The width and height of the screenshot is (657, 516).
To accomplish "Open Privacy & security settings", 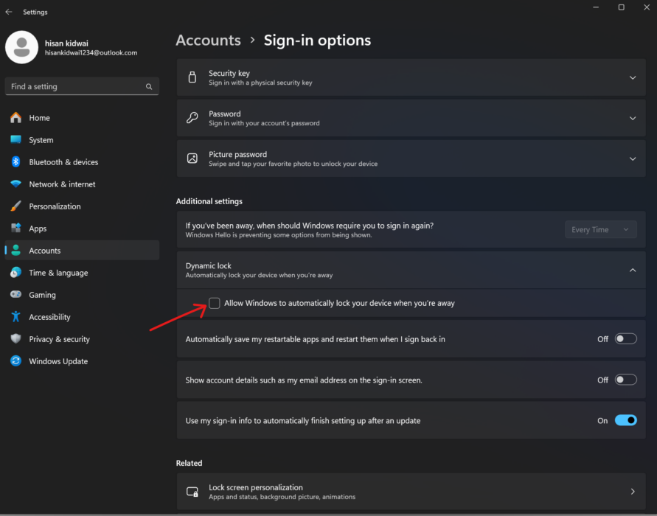I will click(x=59, y=338).
